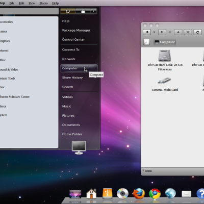
Task: Open the Help menu in top bar
Action: coord(55,3)
